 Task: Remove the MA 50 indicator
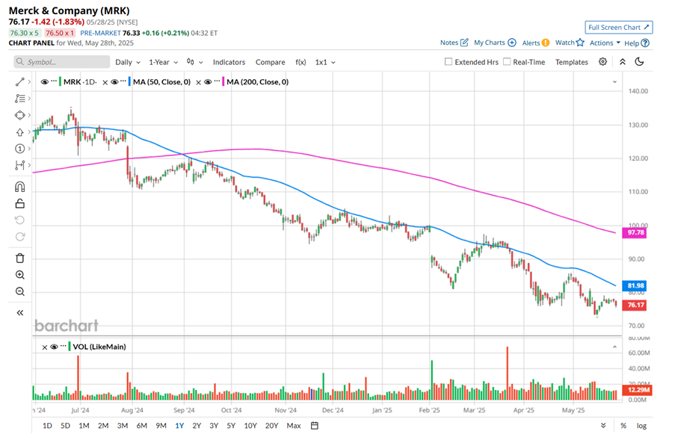coord(105,82)
